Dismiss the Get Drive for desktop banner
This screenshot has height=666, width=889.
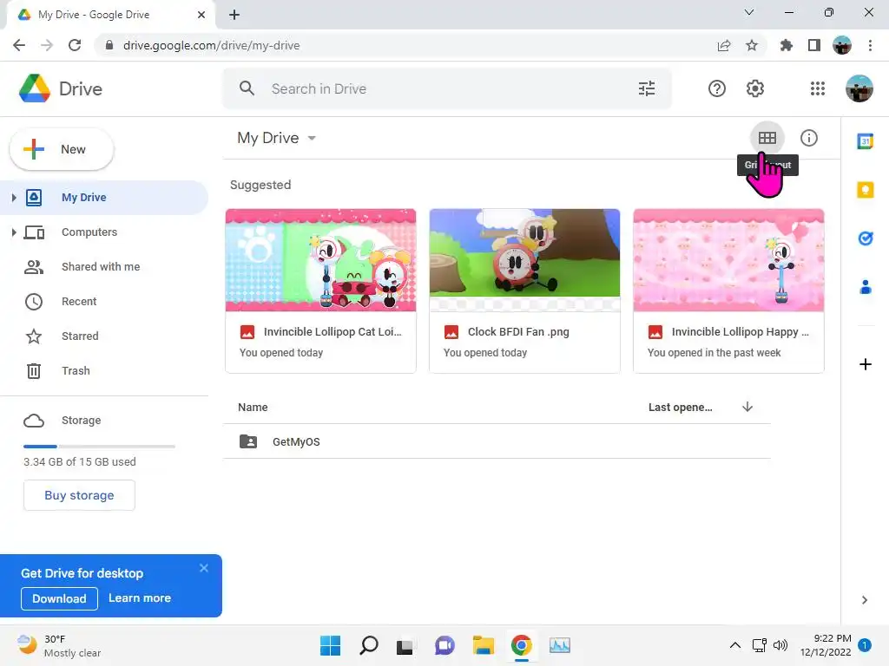(x=204, y=568)
